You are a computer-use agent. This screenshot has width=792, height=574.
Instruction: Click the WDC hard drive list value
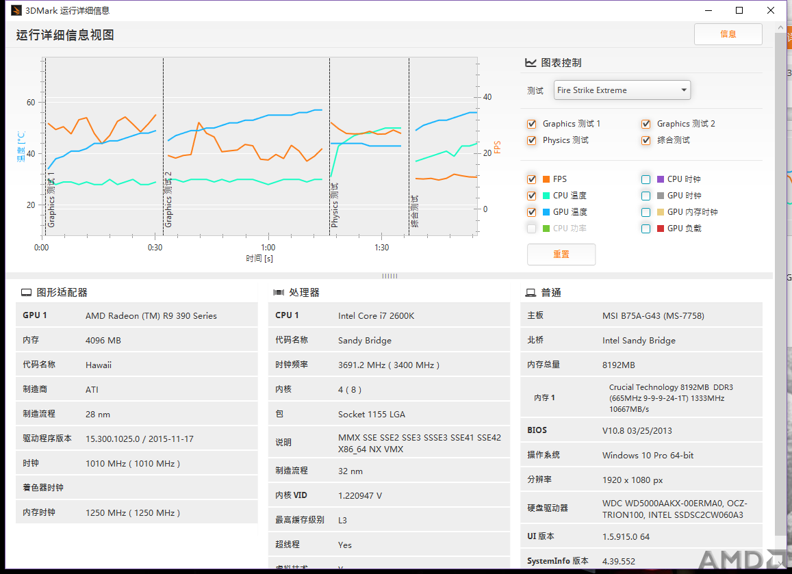pyautogui.click(x=675, y=509)
